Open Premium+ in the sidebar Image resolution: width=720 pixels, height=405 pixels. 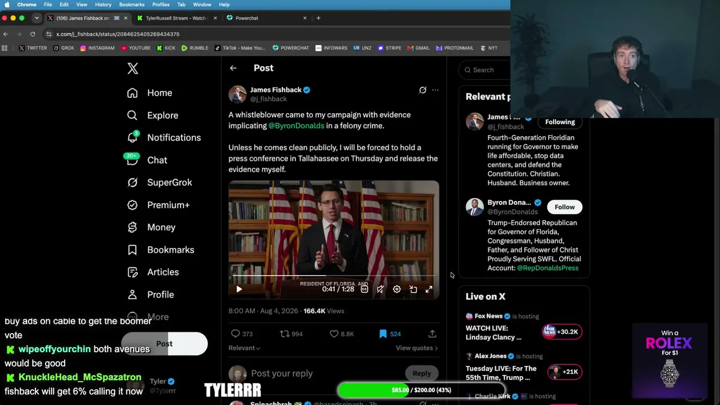click(159, 205)
